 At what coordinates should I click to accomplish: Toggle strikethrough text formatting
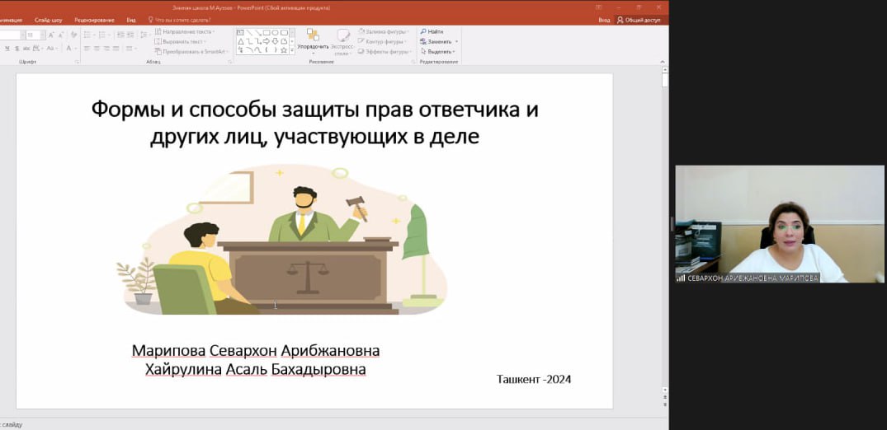(27, 49)
